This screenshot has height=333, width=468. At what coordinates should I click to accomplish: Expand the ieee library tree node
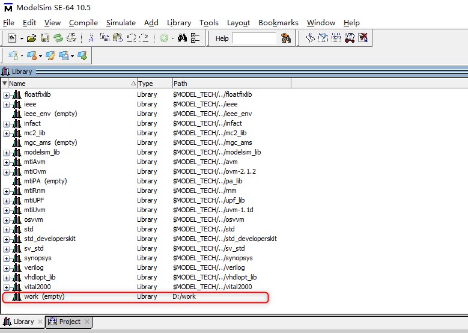[7, 104]
